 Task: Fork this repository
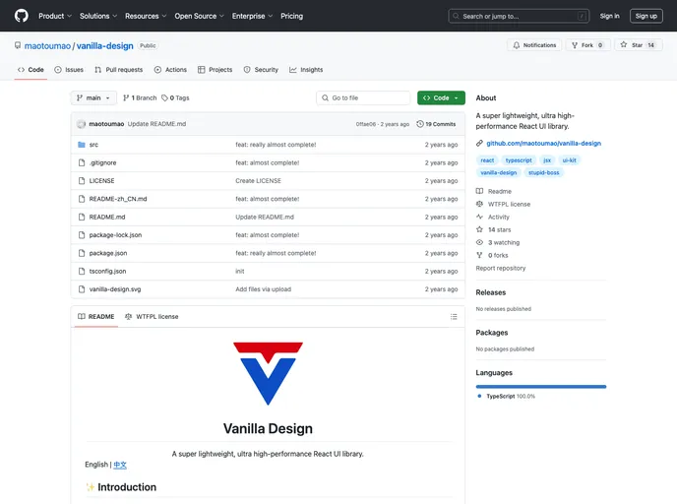click(x=588, y=45)
